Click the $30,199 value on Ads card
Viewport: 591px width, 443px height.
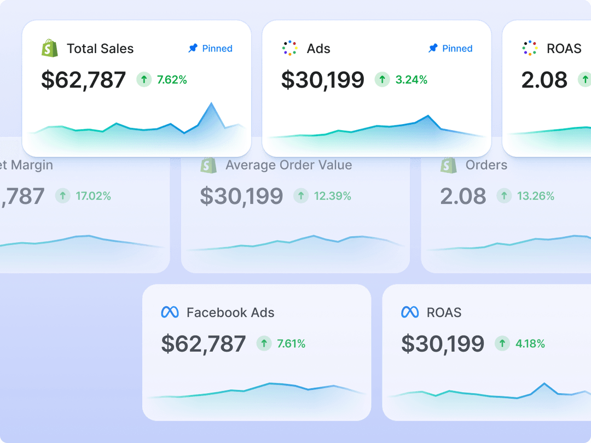[x=323, y=80]
